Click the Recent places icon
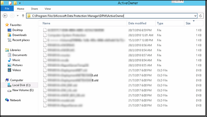 click(9, 40)
